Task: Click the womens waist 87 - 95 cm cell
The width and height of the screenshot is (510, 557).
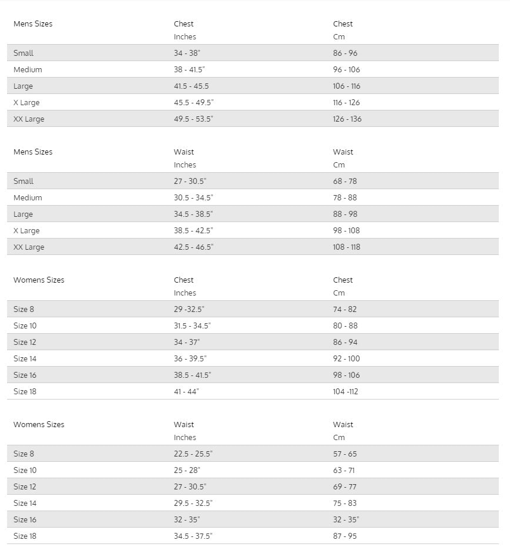Action: 345,536
